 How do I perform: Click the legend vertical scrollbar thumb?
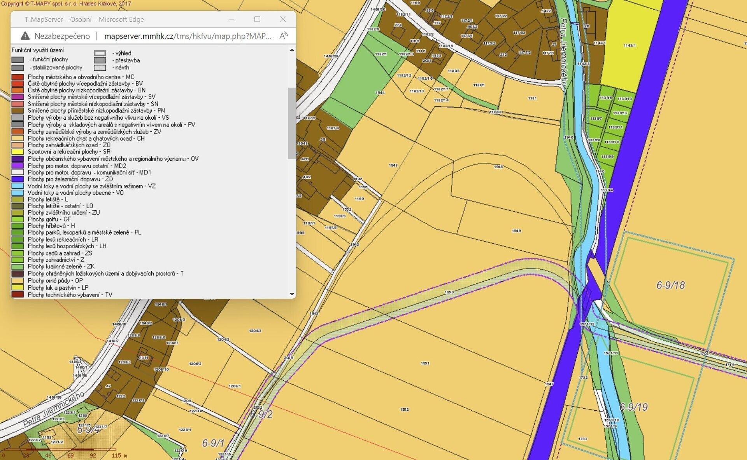292,123
